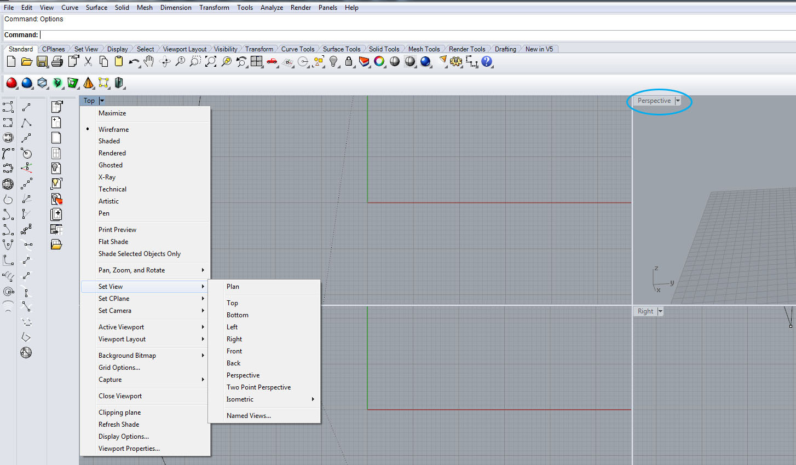Switch to the Solid Tools tab

click(x=384, y=49)
